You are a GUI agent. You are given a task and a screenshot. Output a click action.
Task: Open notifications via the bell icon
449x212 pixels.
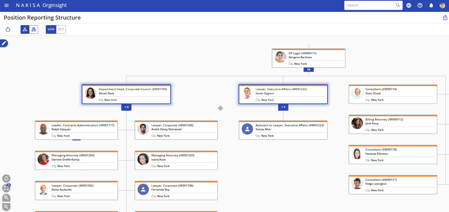coord(431,5)
